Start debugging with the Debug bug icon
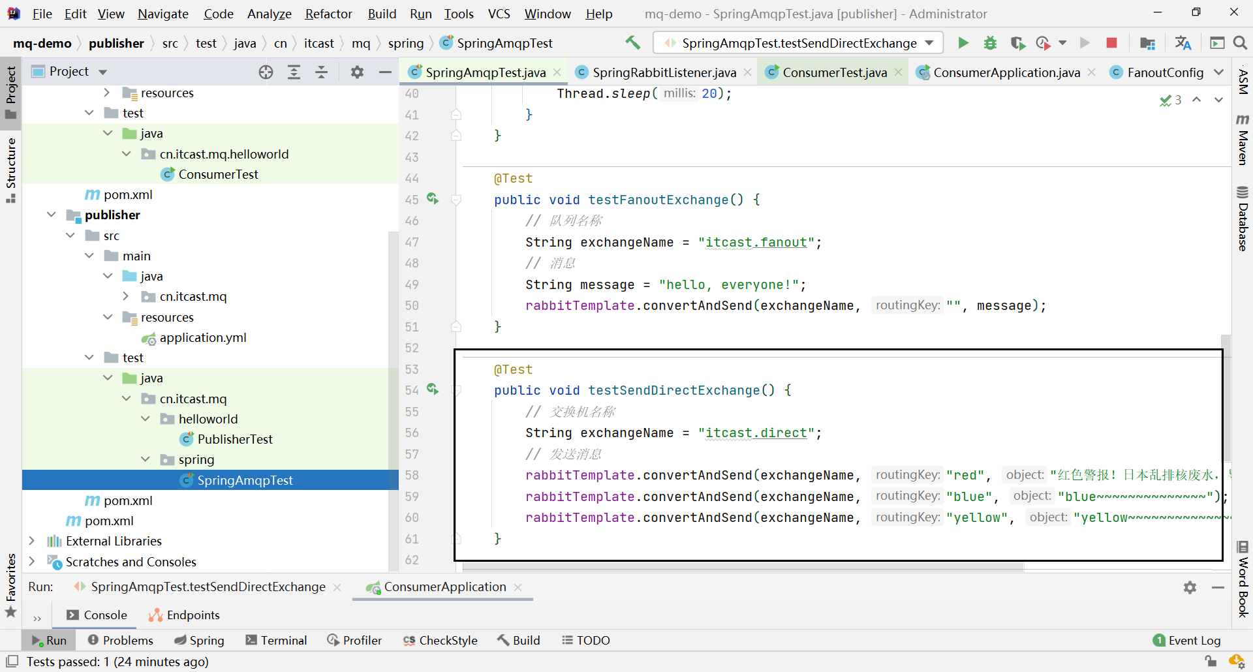 point(990,43)
